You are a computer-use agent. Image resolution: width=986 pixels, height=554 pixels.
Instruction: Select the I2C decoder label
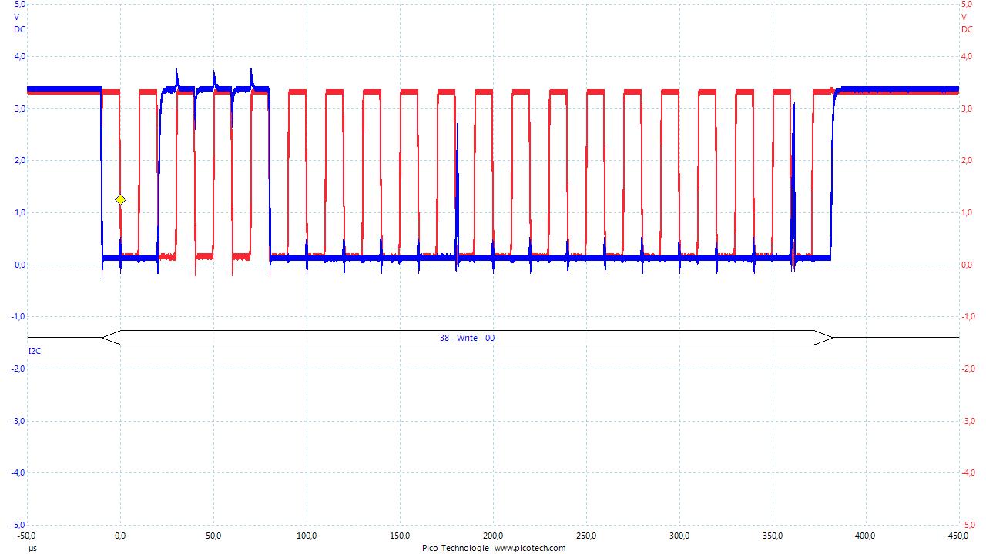tap(35, 350)
